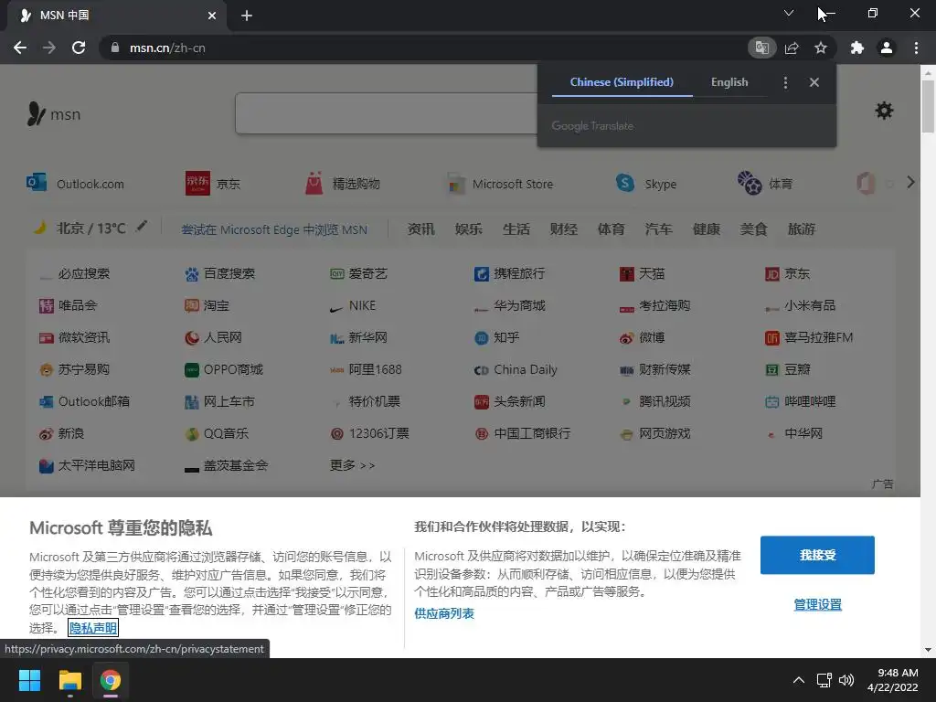Open Skype shortcut icon

[x=625, y=183]
